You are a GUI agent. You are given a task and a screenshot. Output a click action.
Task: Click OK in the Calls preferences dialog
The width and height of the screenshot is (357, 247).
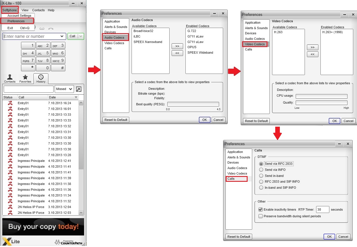[x=329, y=237]
